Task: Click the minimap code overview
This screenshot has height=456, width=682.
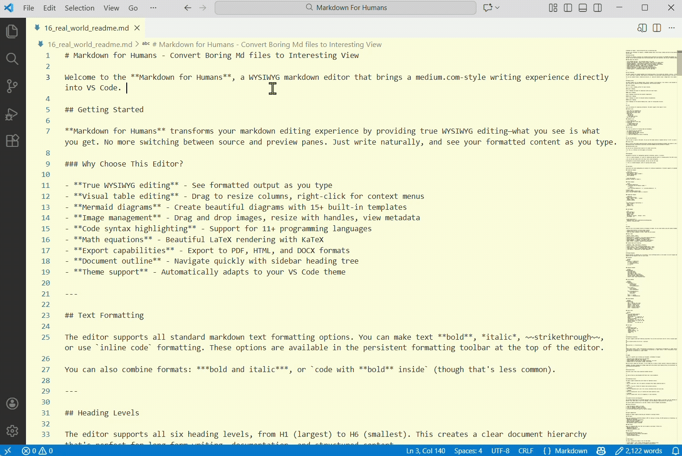Action: pos(651,246)
